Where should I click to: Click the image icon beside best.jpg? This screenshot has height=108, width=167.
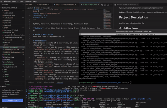pos(3,55)
